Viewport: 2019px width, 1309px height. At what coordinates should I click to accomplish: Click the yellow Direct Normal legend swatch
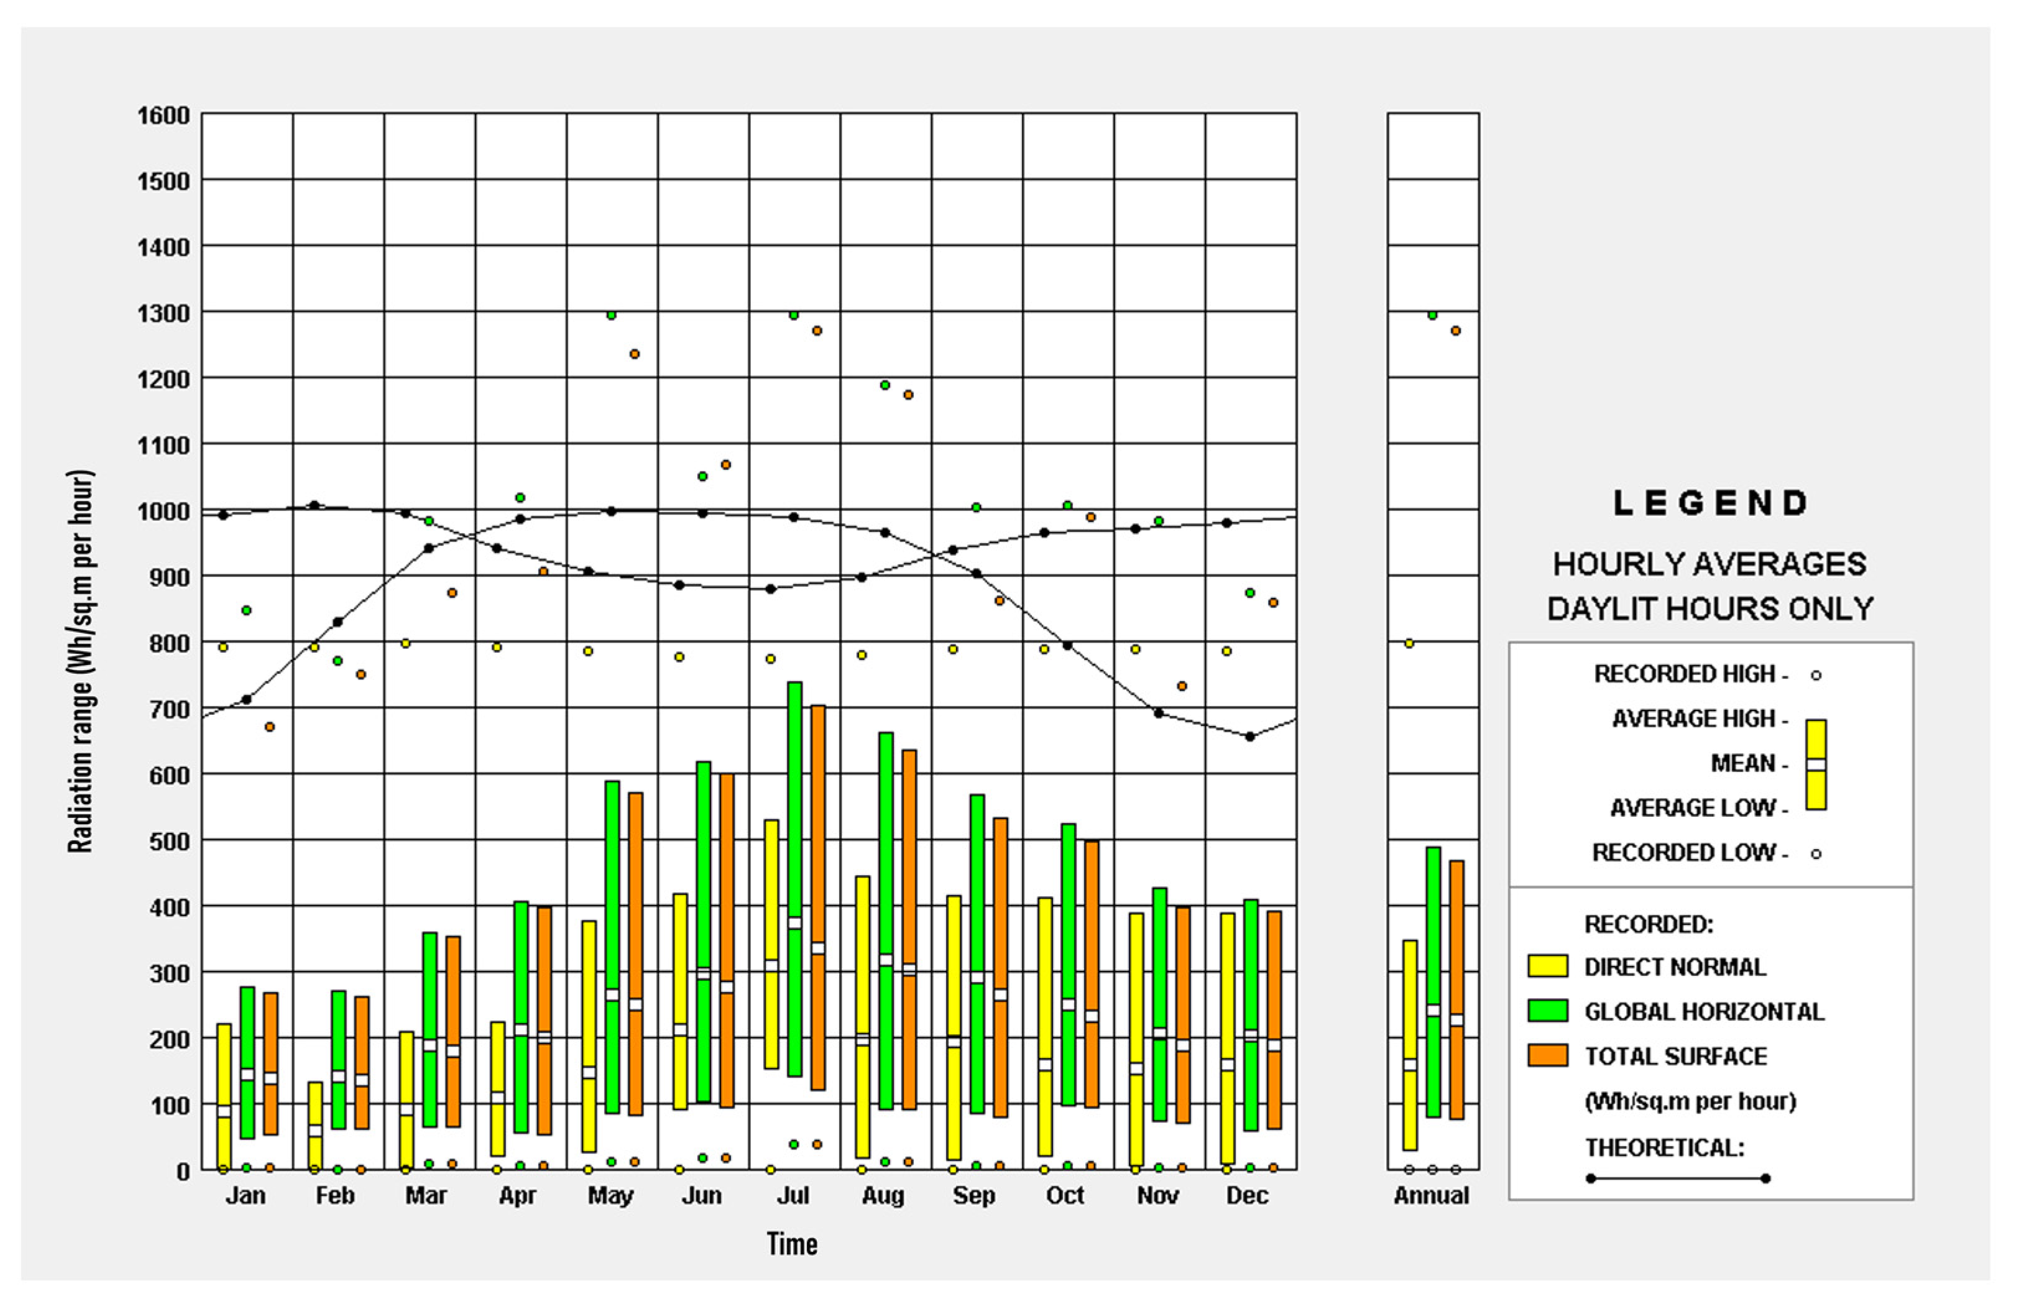[1547, 967]
